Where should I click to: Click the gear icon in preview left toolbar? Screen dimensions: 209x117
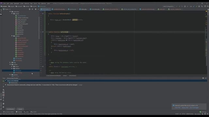(4, 107)
